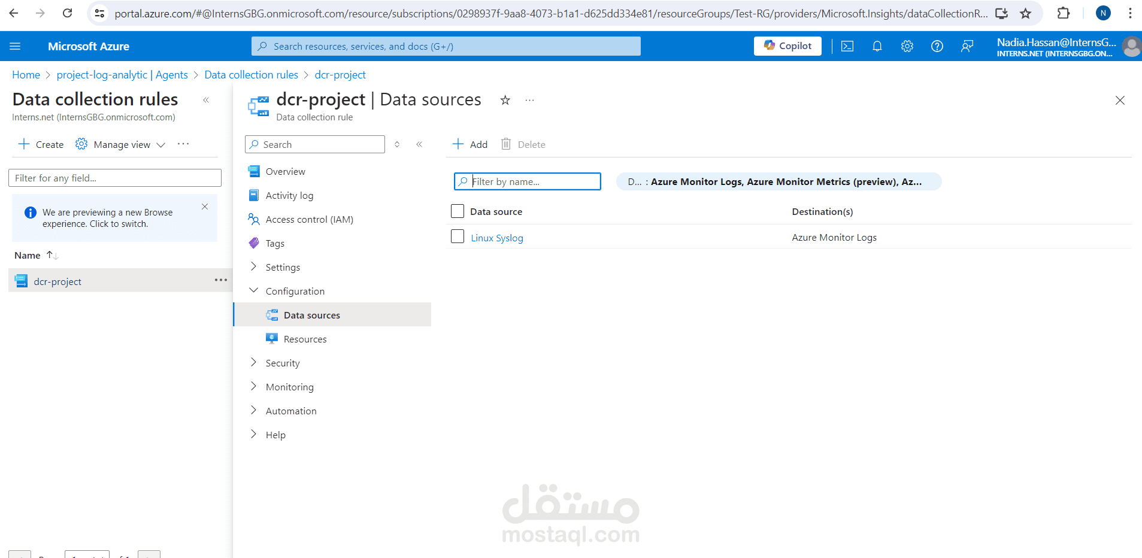The height and width of the screenshot is (558, 1142).
Task: Click the browser forward arrow
Action: click(40, 13)
